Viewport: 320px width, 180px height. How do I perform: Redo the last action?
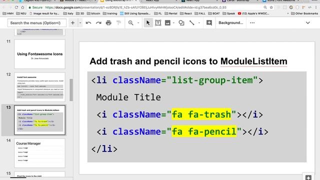coord(98,23)
